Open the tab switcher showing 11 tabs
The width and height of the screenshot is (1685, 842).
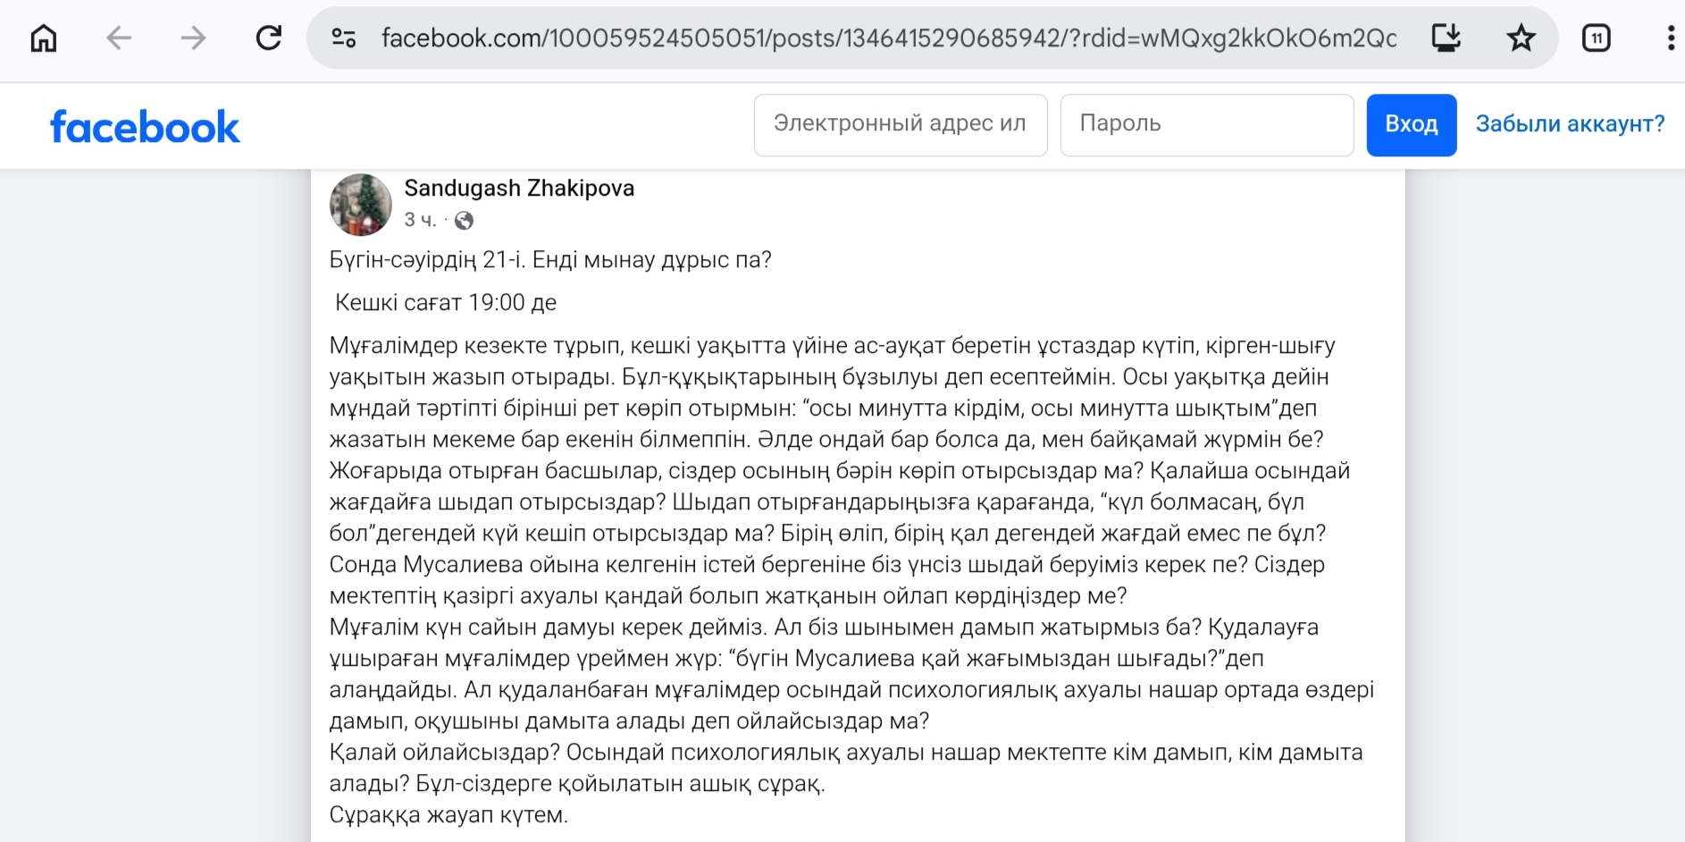(1596, 38)
